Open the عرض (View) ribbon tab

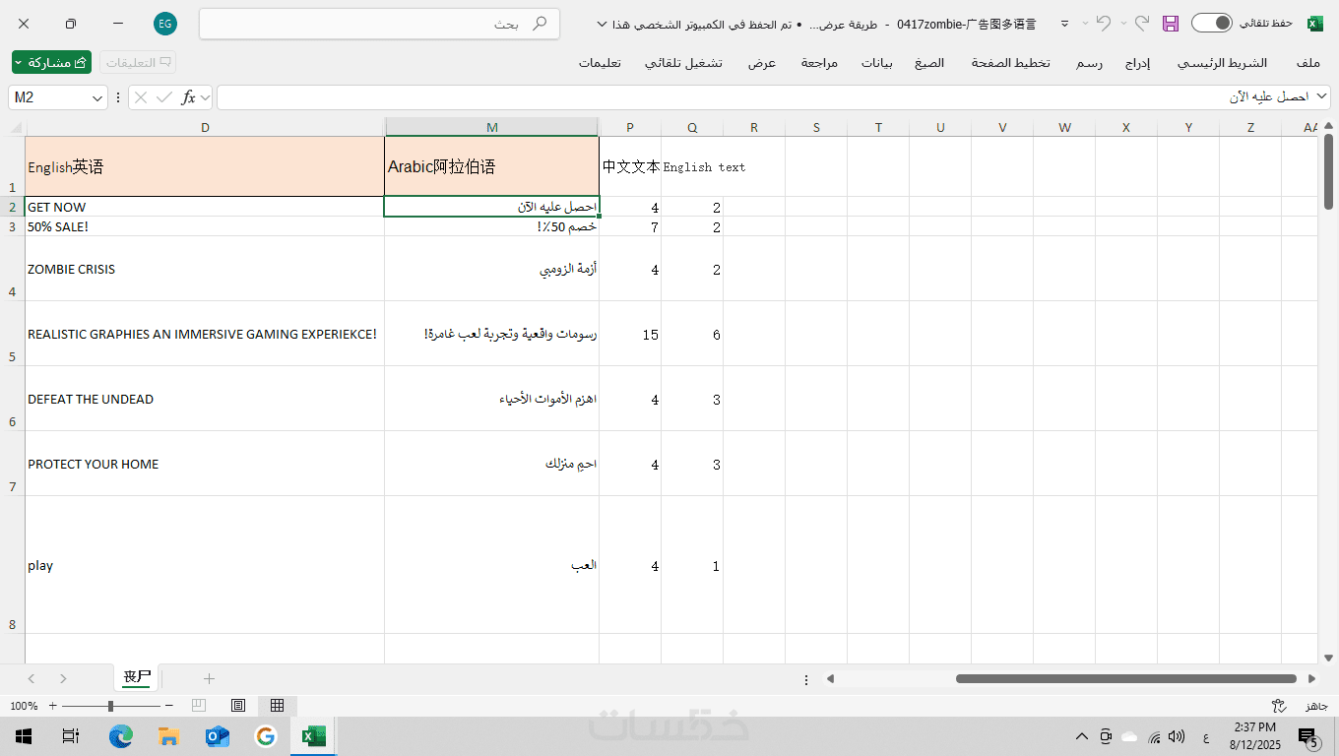[761, 63]
